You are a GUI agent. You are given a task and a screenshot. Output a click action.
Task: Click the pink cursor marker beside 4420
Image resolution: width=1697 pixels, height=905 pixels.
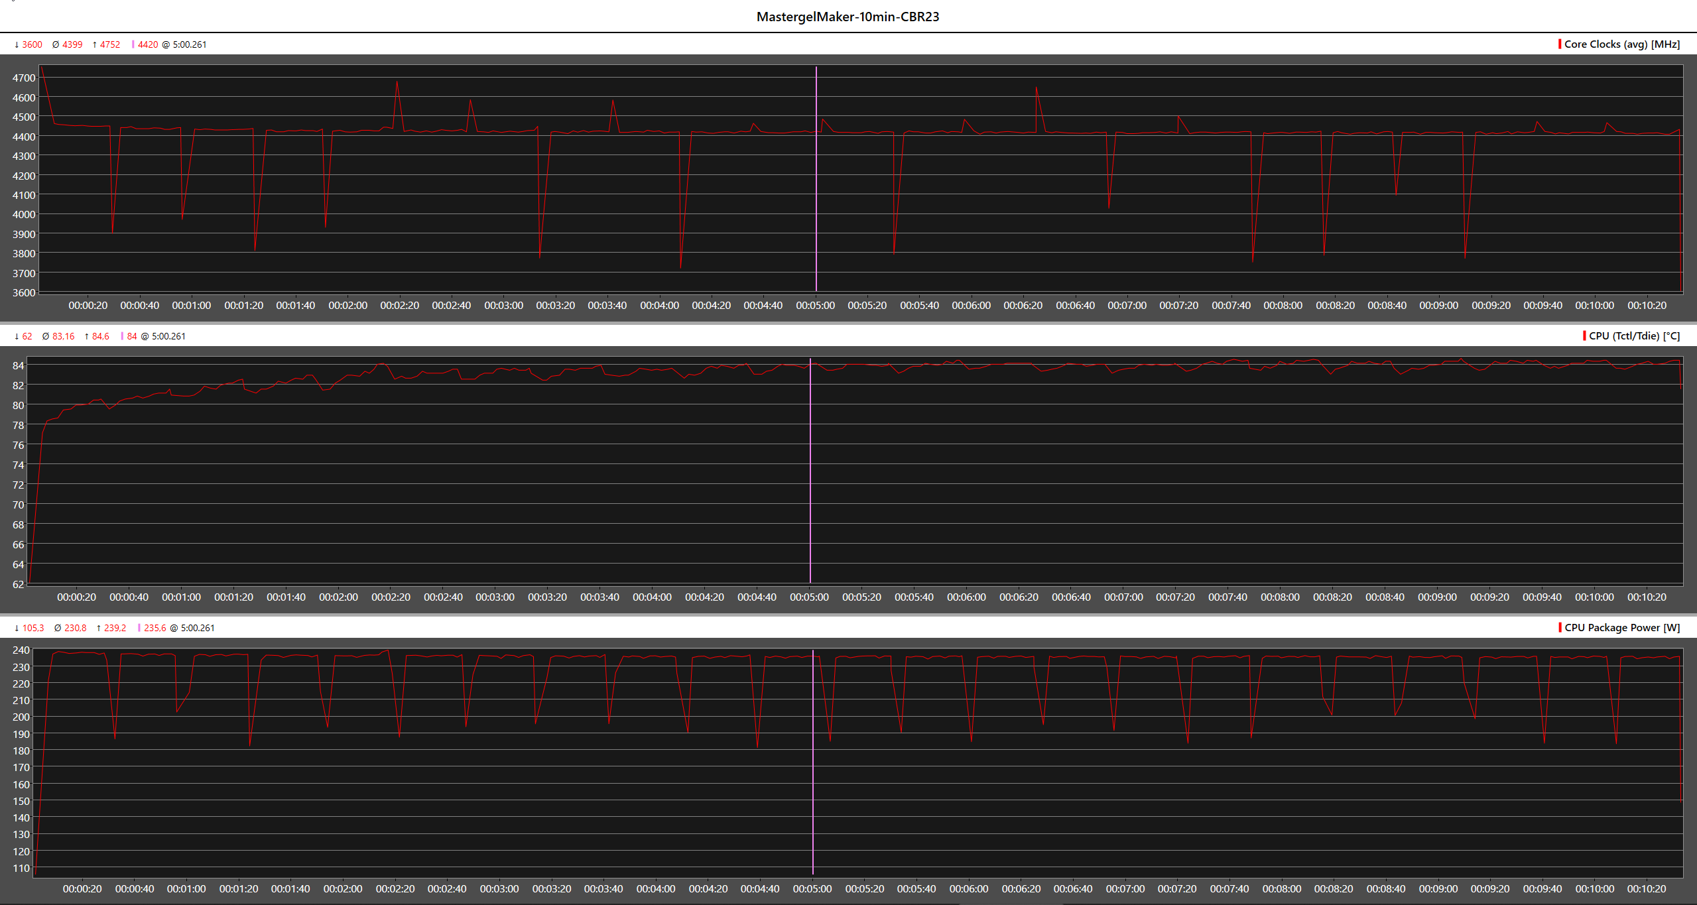point(133,44)
